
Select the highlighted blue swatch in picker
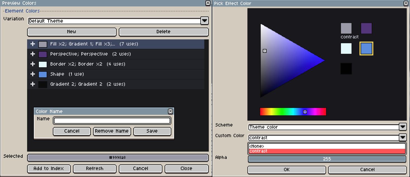[366, 49]
